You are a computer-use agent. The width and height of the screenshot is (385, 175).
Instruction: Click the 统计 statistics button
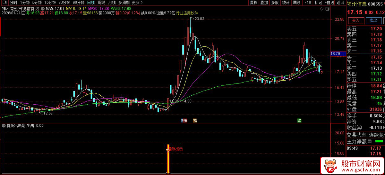coord(286,3)
